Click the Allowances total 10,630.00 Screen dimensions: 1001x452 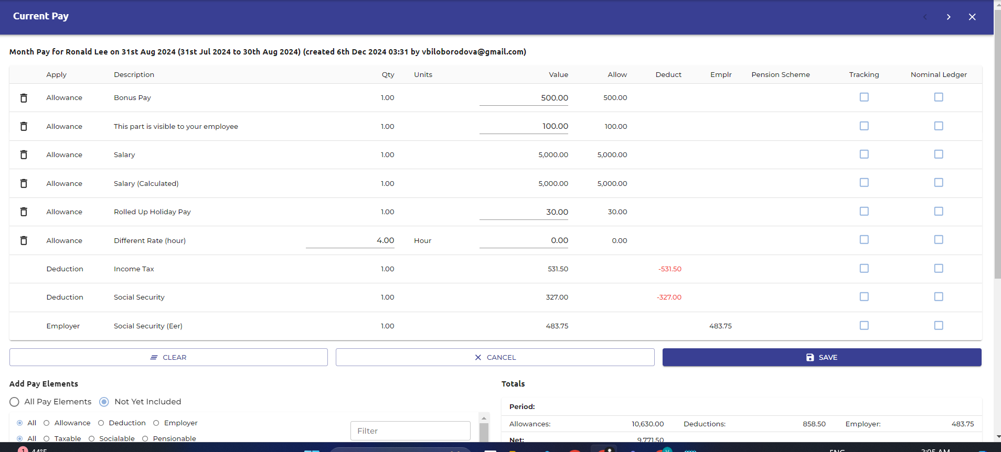(647, 424)
